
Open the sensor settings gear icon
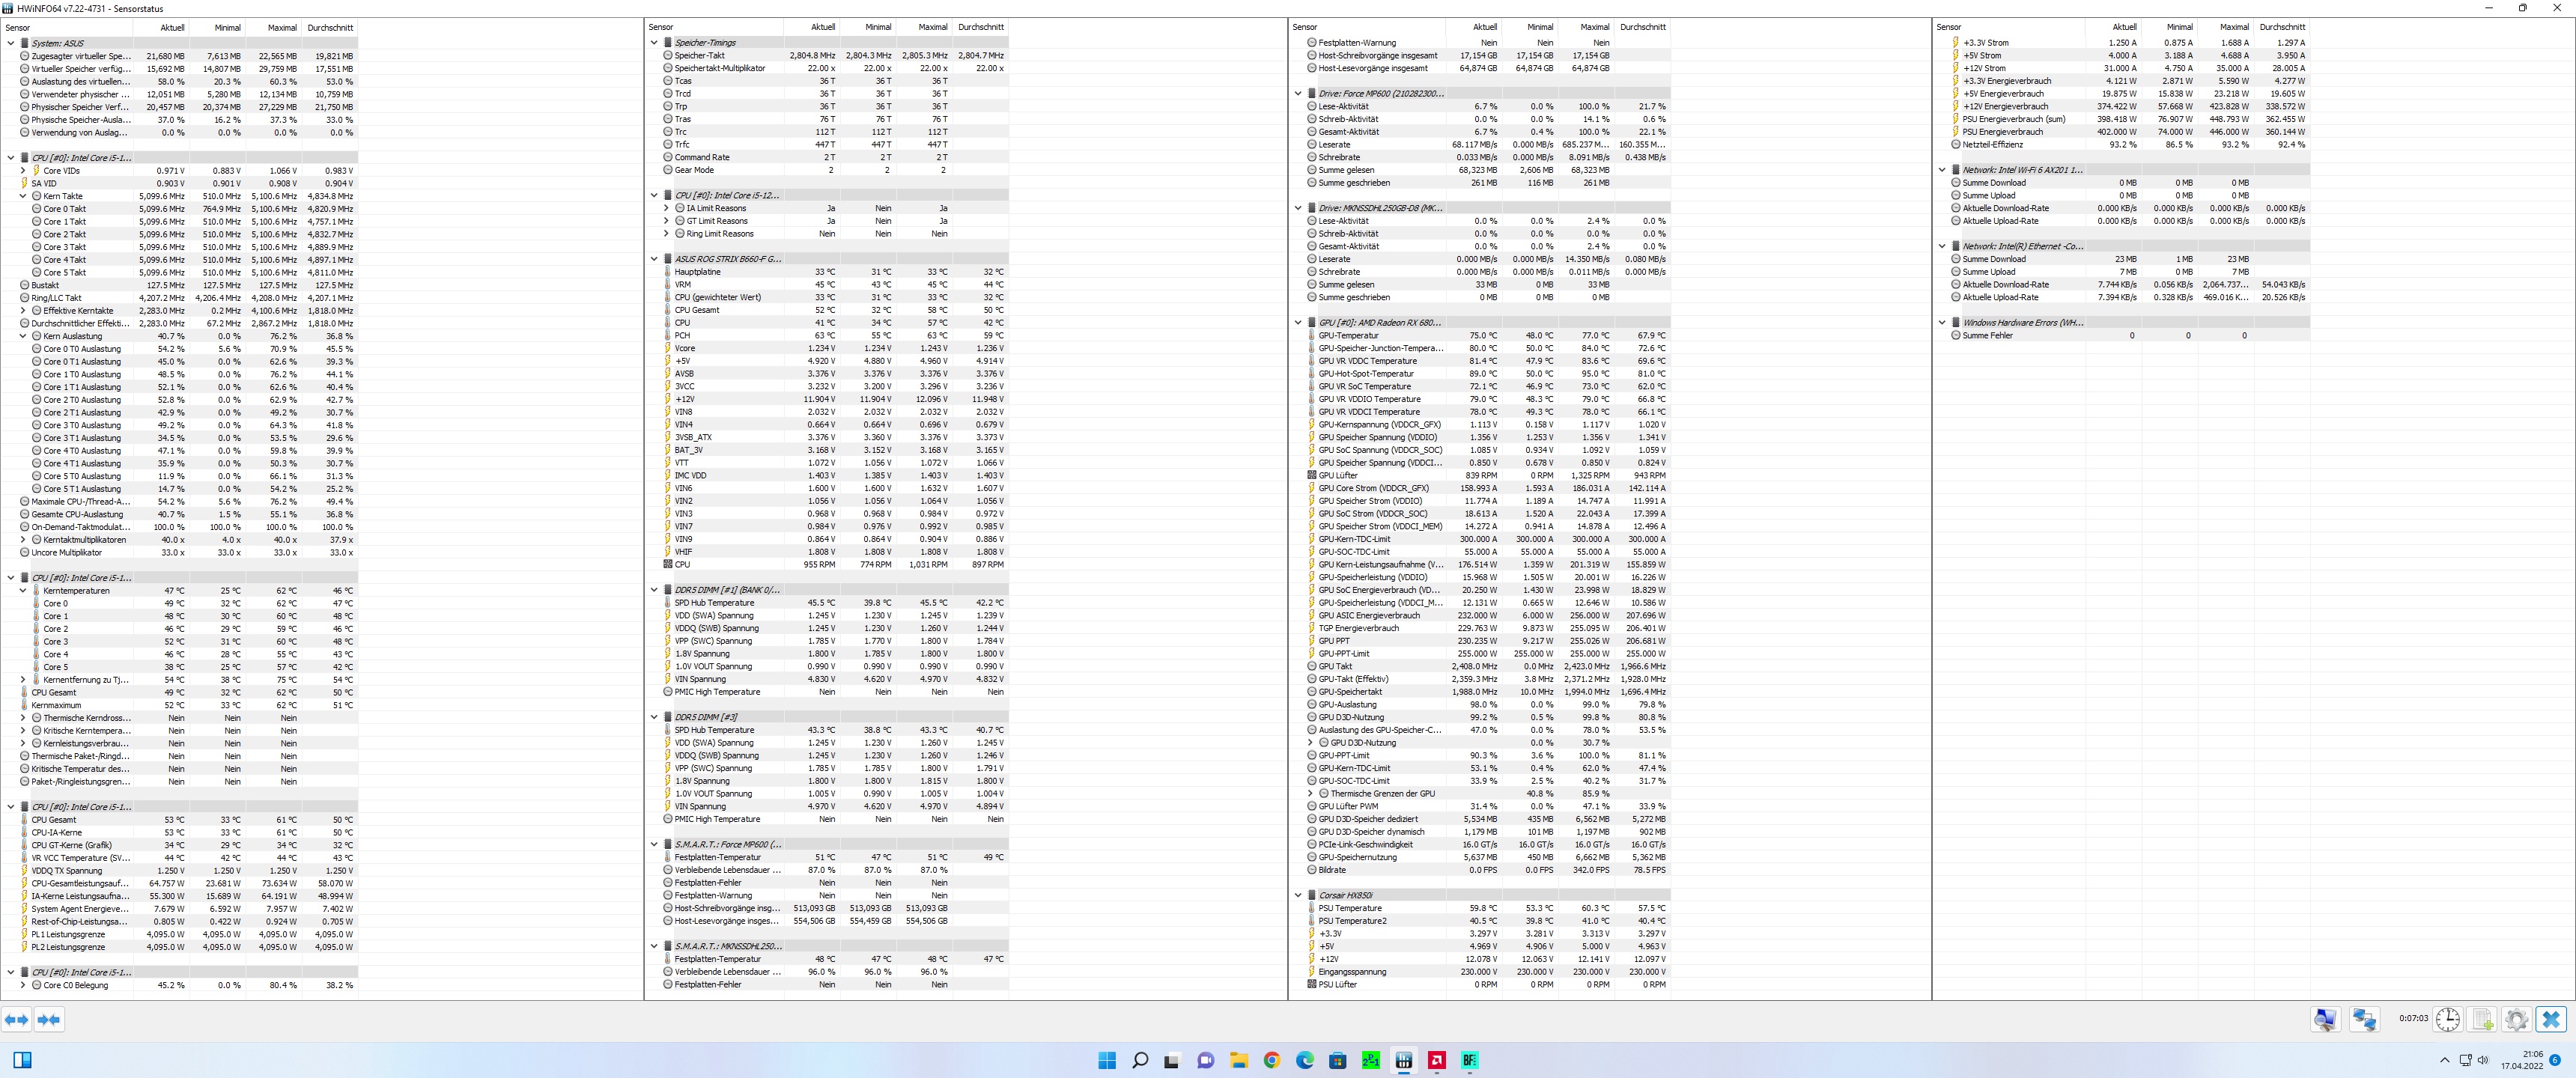[2516, 1019]
